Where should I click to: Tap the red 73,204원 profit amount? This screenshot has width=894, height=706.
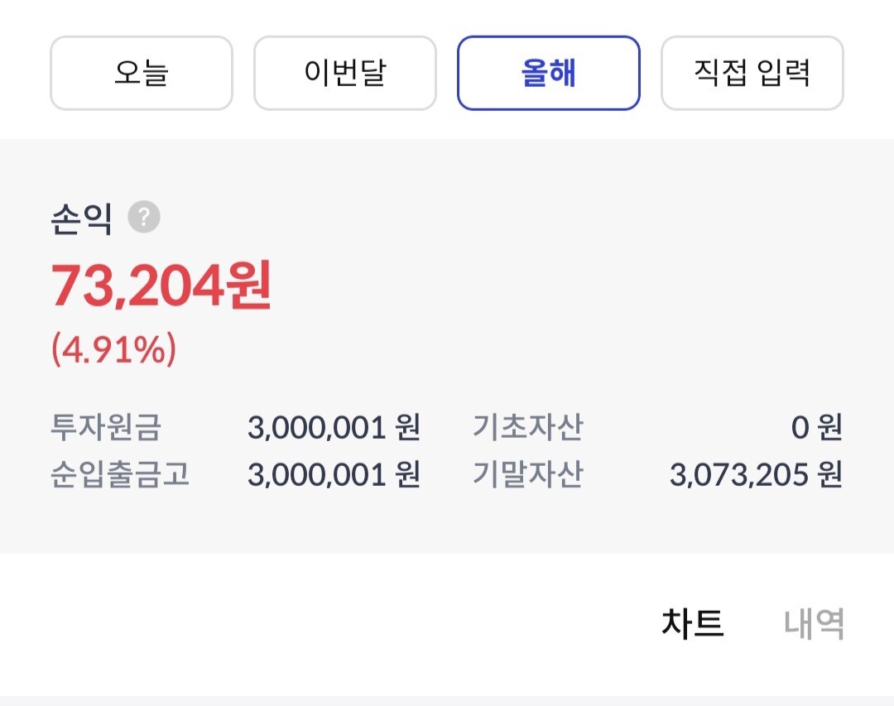[161, 286]
